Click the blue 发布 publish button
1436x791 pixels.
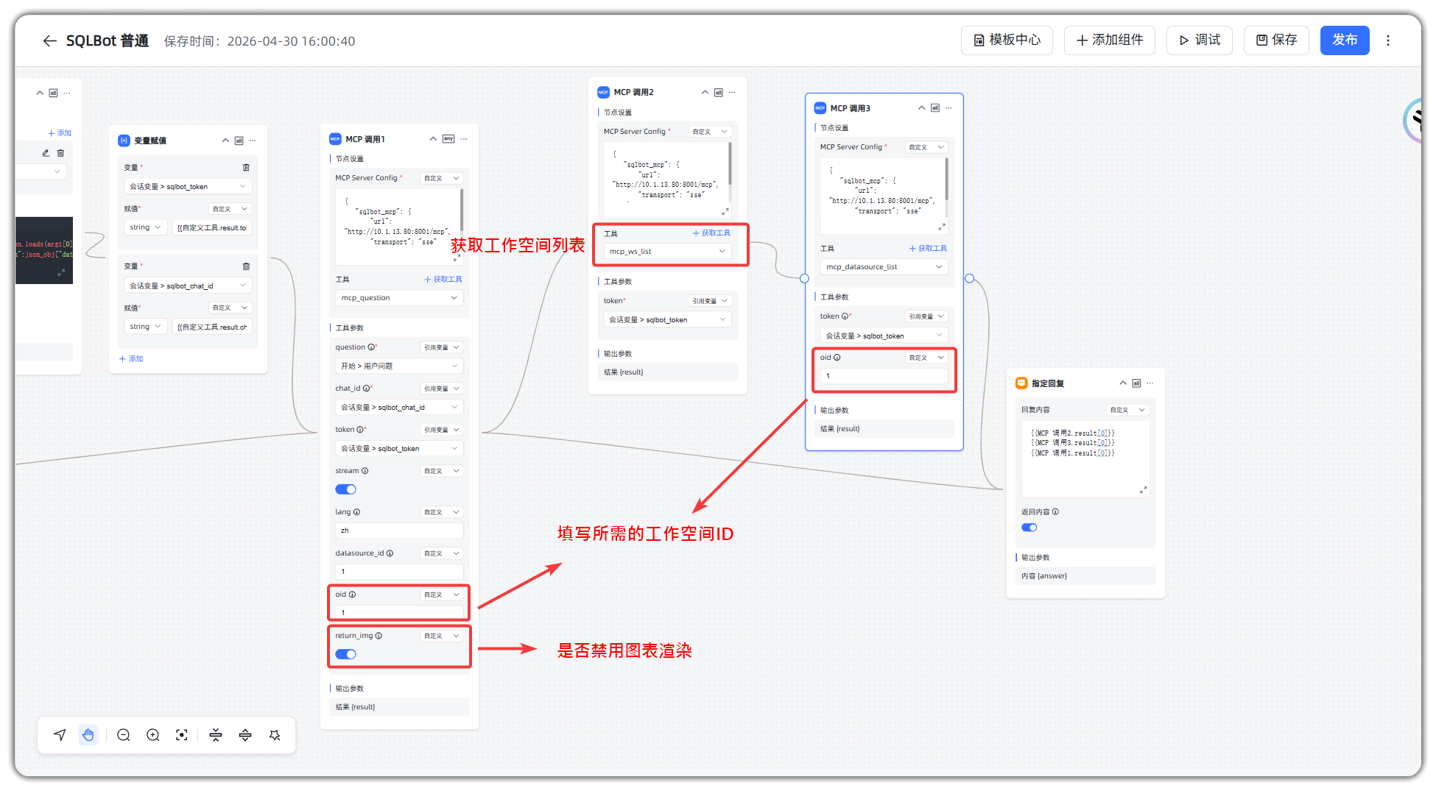coord(1345,40)
